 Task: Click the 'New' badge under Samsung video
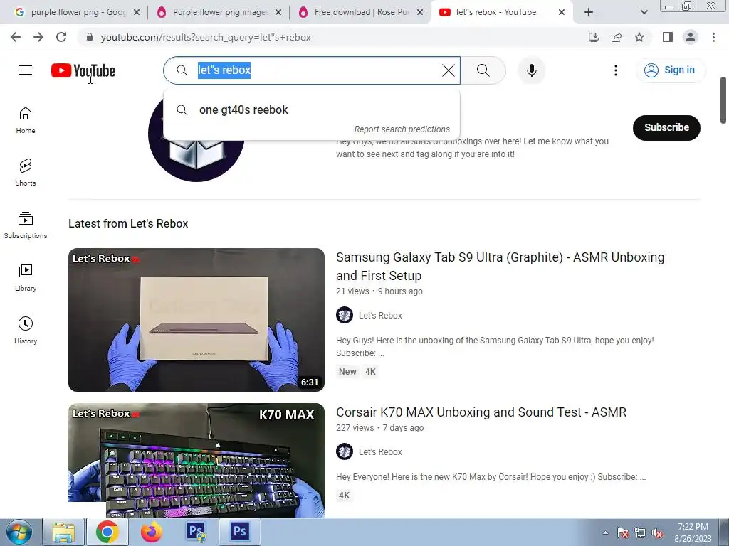coord(347,371)
